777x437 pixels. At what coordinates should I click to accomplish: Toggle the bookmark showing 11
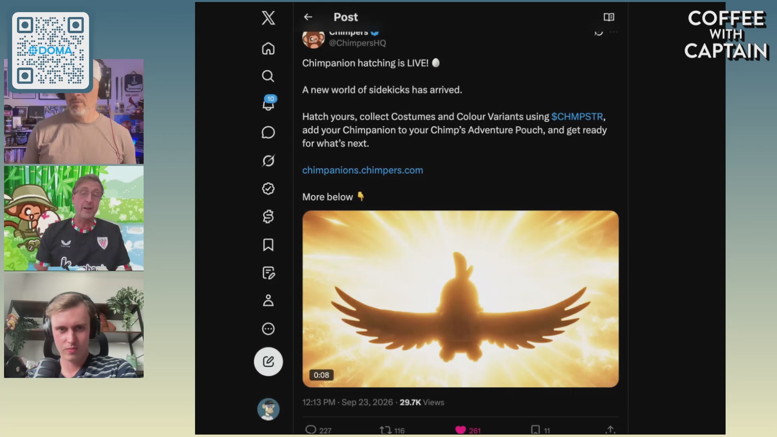click(540, 430)
